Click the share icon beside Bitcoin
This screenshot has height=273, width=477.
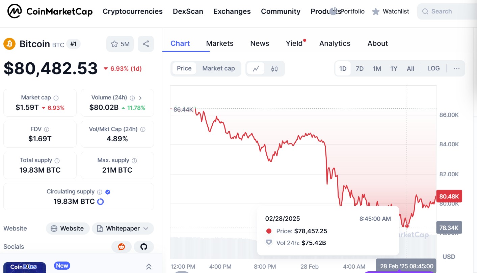click(x=146, y=44)
